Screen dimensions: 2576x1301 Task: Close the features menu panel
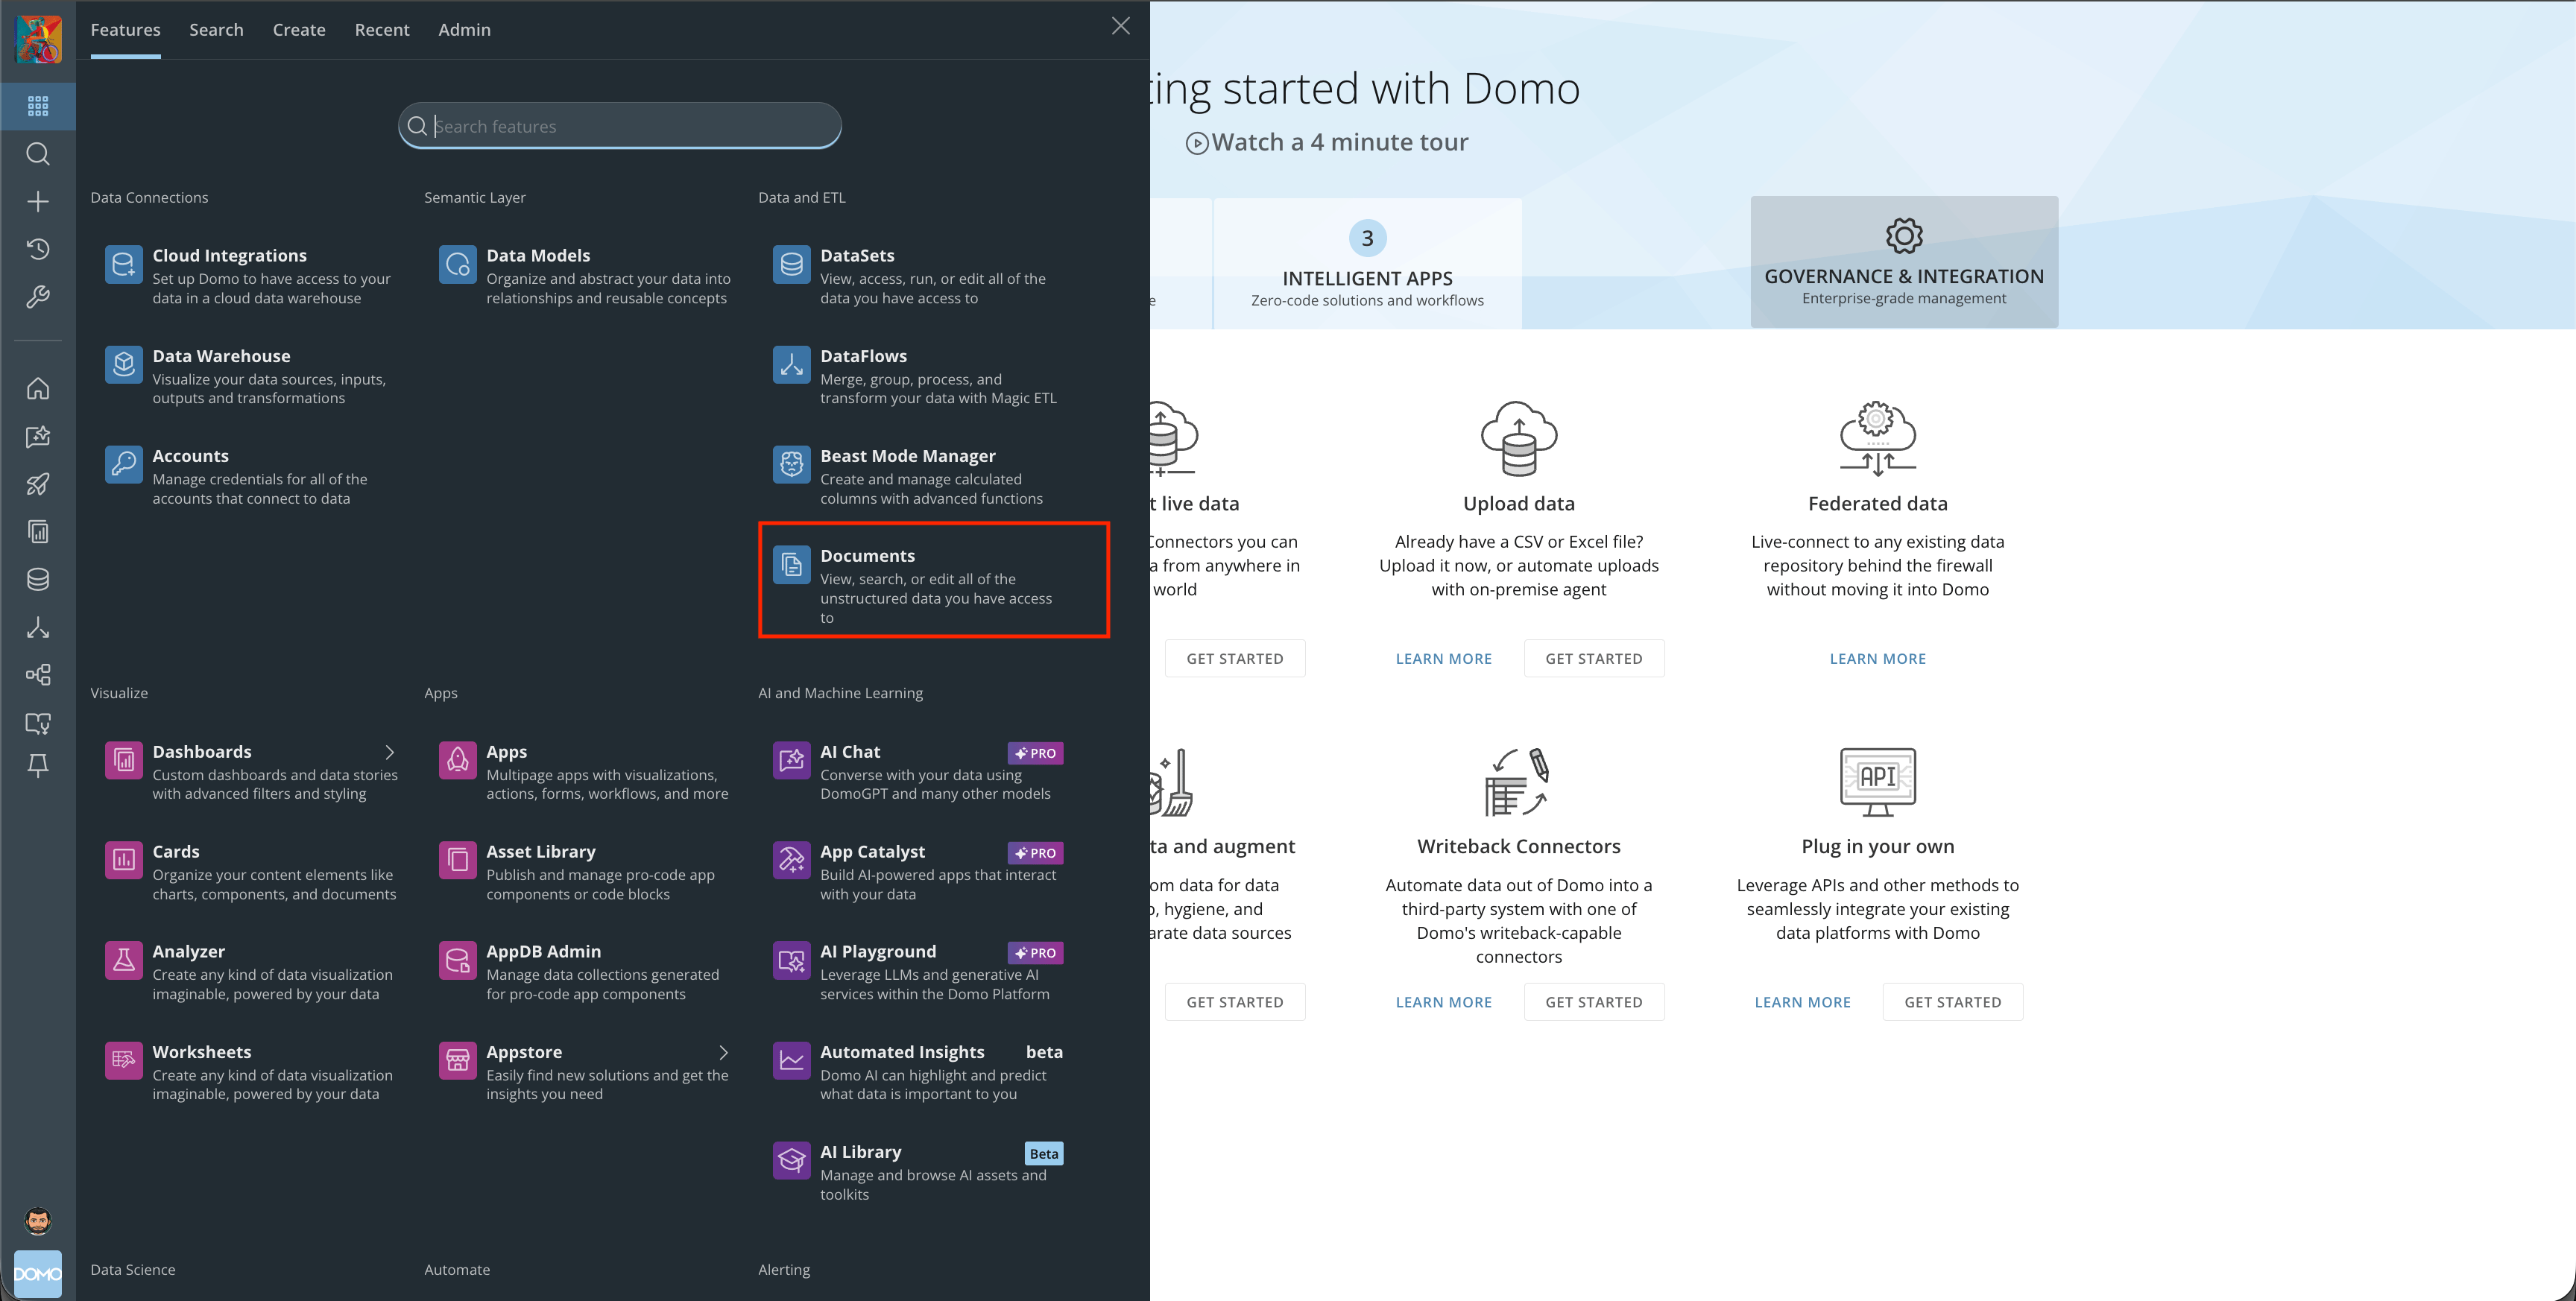1121,26
